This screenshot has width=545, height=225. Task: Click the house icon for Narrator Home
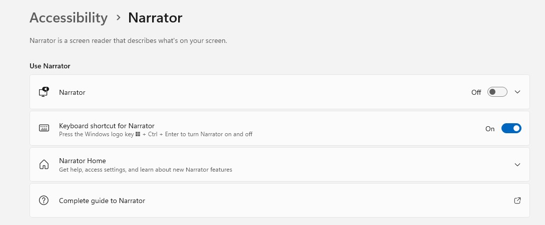click(44, 164)
